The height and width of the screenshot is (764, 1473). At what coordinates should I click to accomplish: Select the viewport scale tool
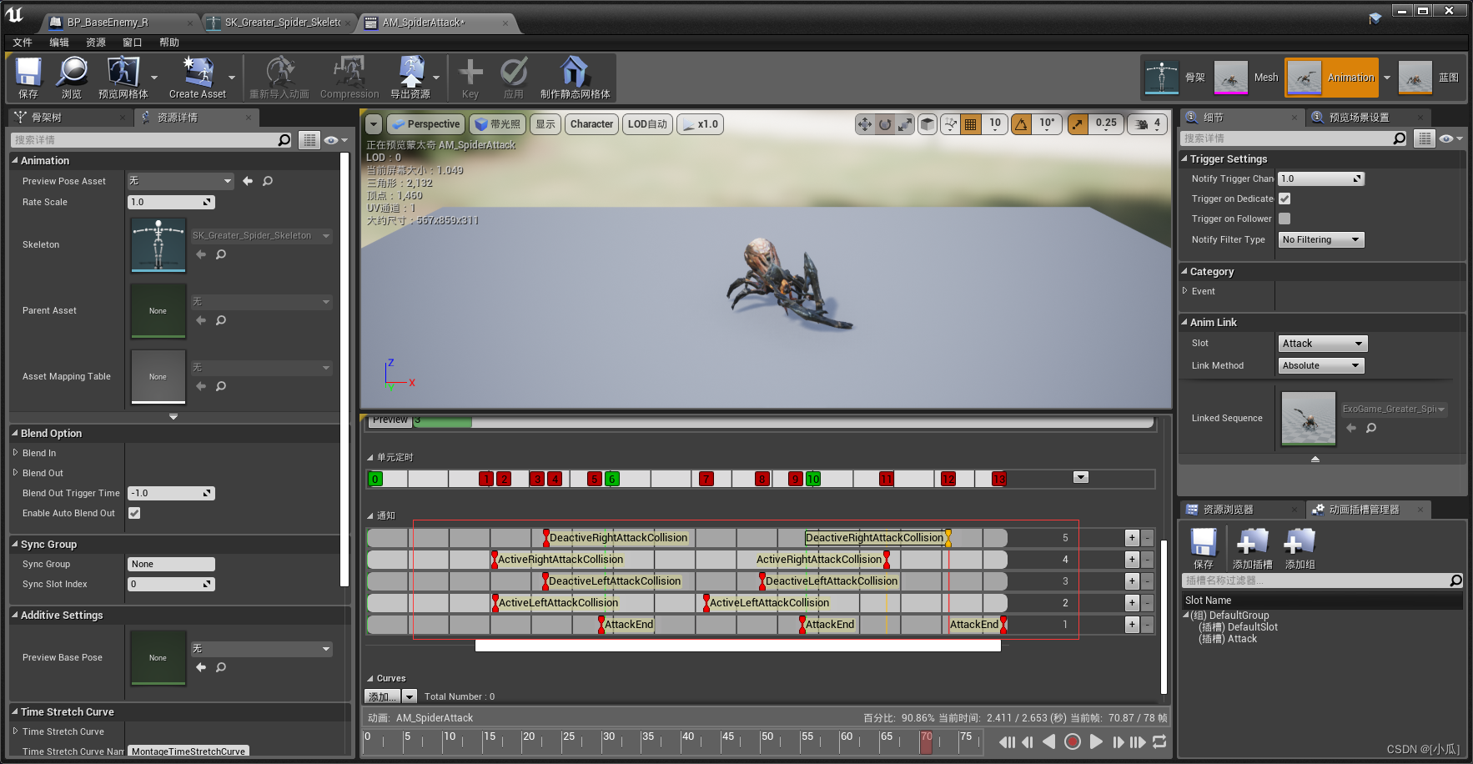click(x=905, y=124)
